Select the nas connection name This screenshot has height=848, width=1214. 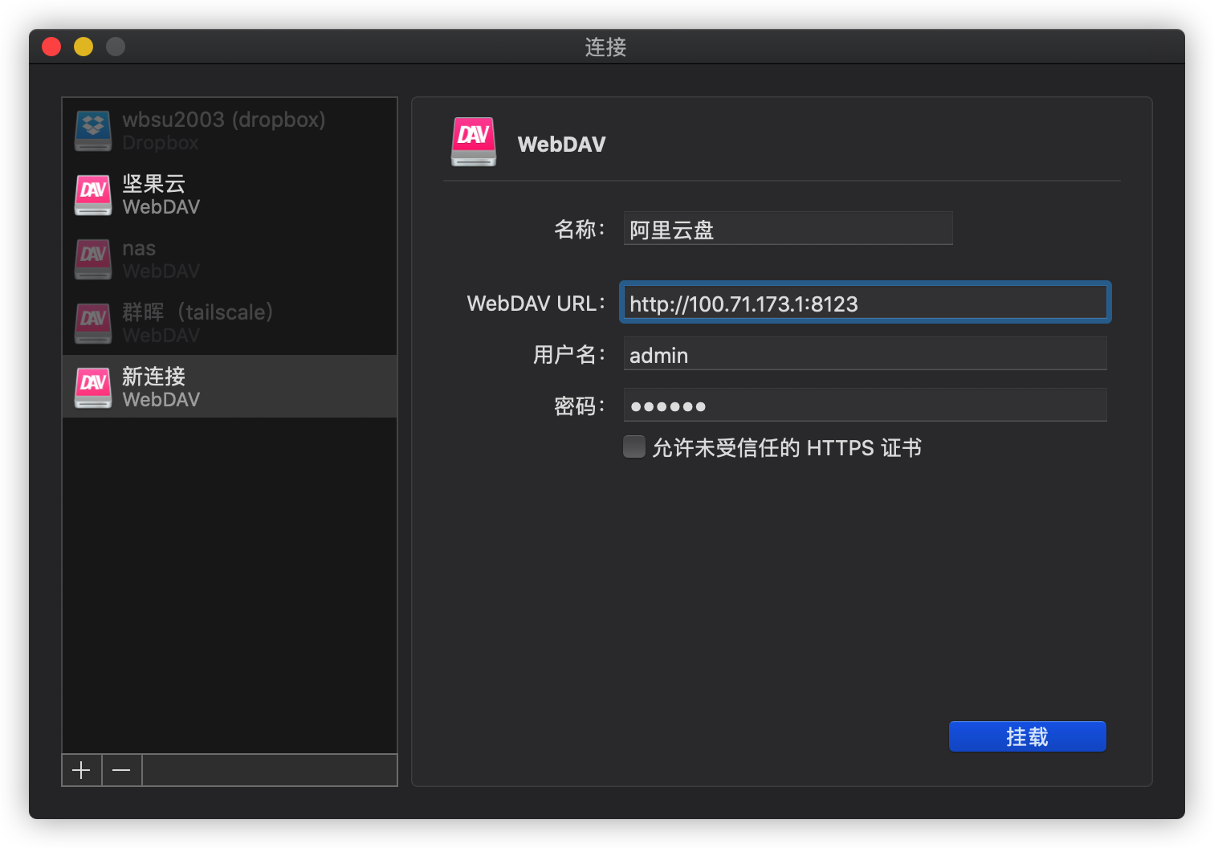point(139,249)
